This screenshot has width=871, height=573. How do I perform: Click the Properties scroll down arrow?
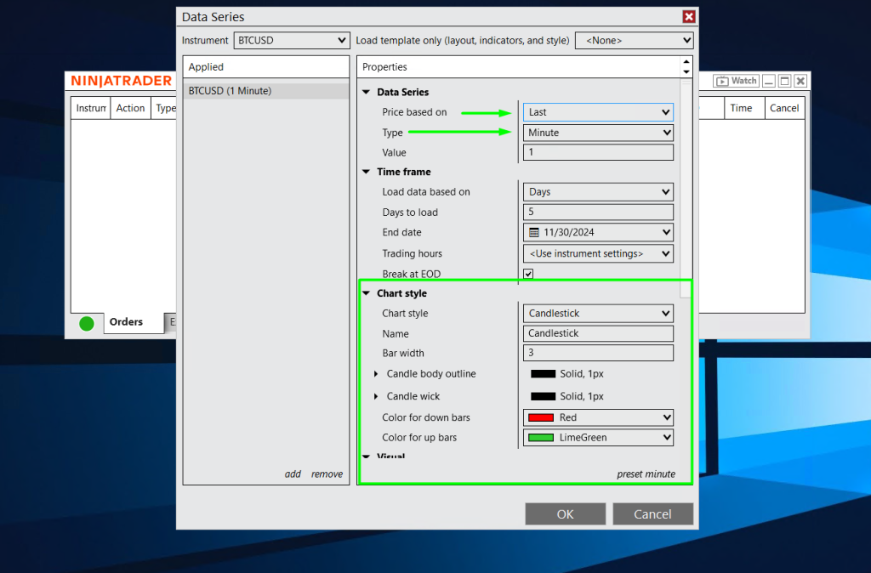pos(686,71)
